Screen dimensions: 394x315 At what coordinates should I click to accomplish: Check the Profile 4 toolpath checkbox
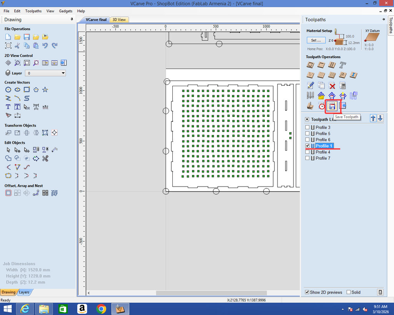(307, 152)
